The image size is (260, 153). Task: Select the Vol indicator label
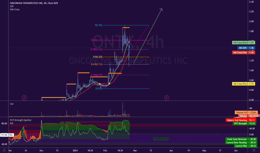12,104
